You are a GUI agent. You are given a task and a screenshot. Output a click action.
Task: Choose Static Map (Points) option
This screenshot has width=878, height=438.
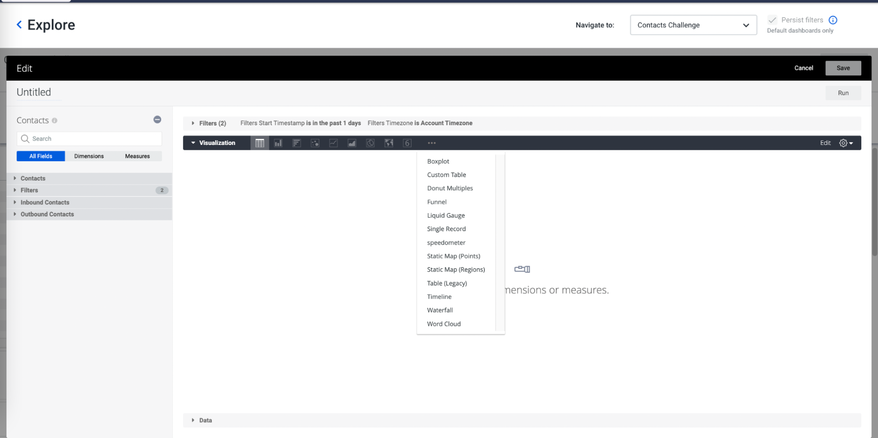click(x=454, y=256)
